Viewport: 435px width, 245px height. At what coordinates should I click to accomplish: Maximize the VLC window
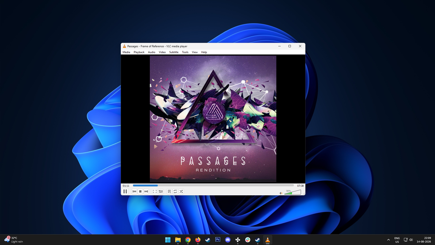[290, 46]
